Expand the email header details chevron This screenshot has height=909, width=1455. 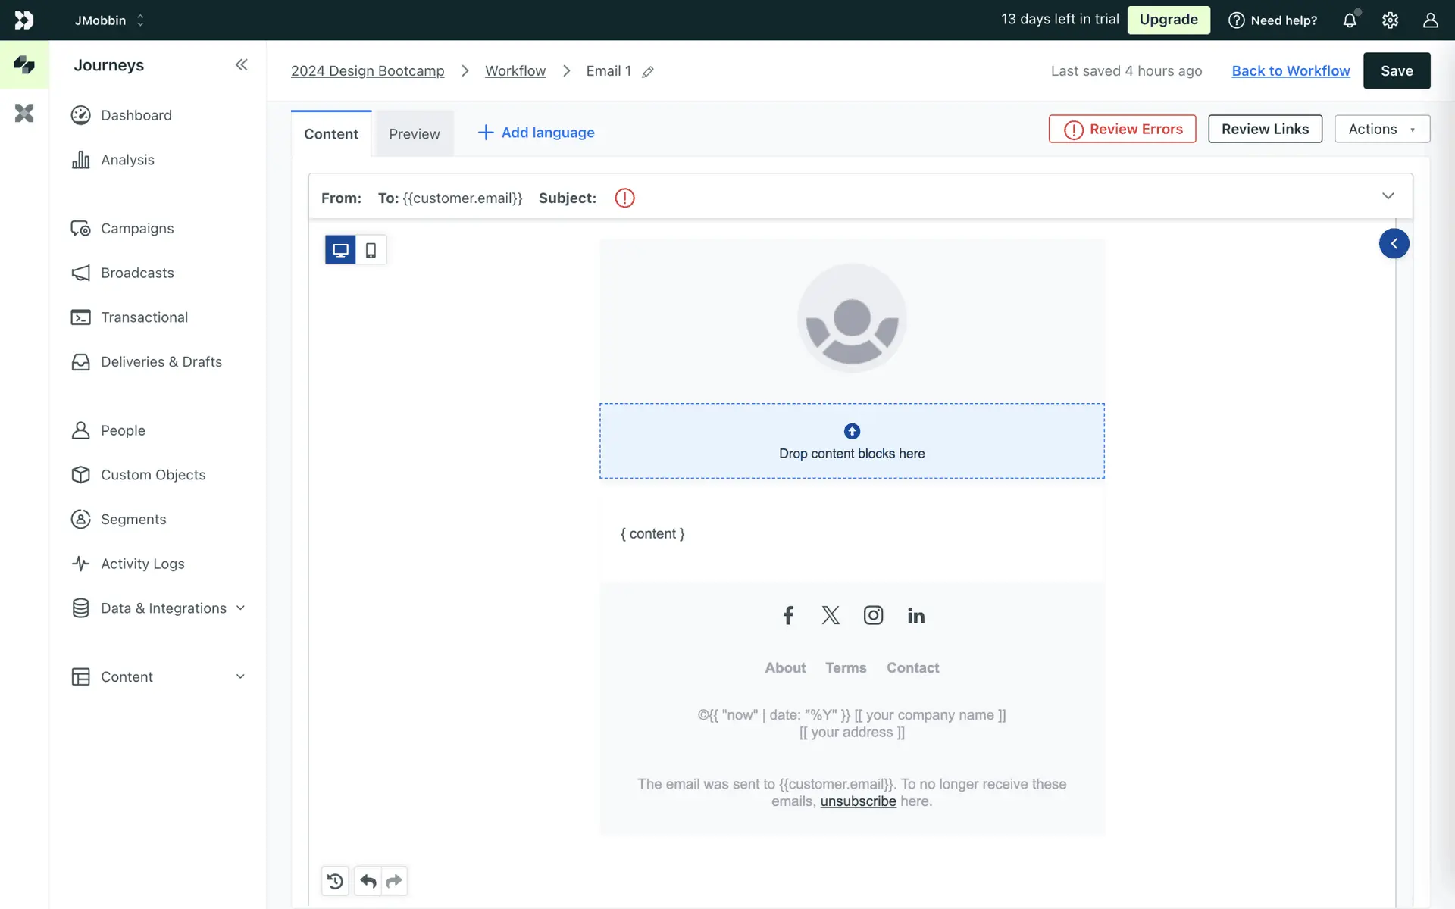click(1388, 196)
